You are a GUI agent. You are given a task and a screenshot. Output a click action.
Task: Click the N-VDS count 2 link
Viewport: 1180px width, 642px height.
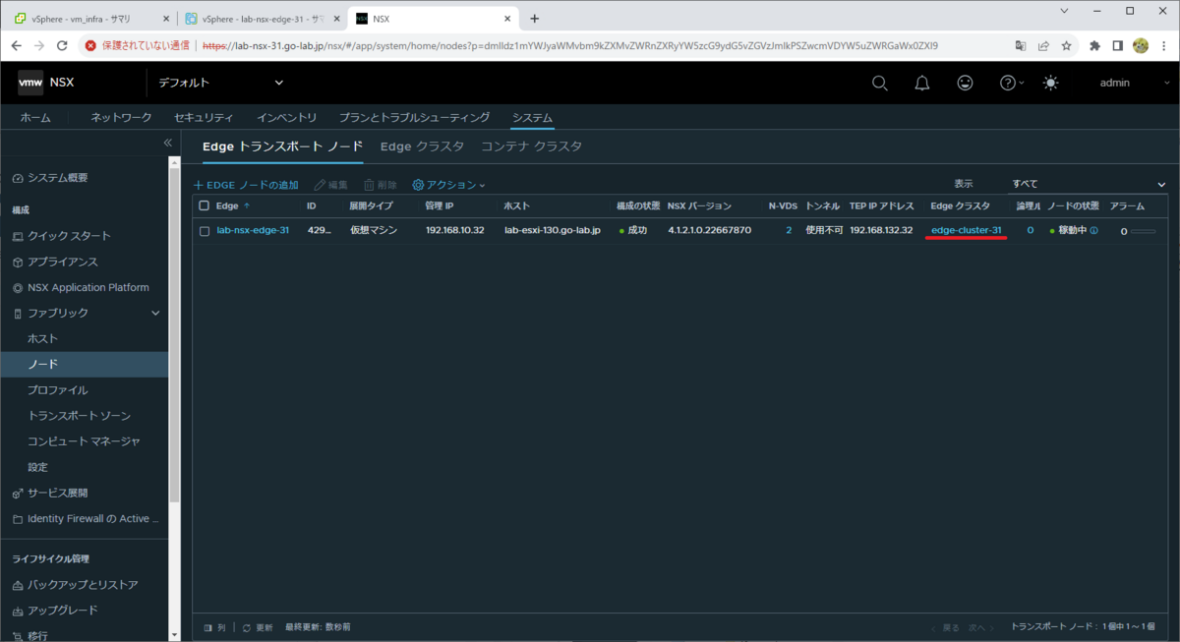(789, 230)
